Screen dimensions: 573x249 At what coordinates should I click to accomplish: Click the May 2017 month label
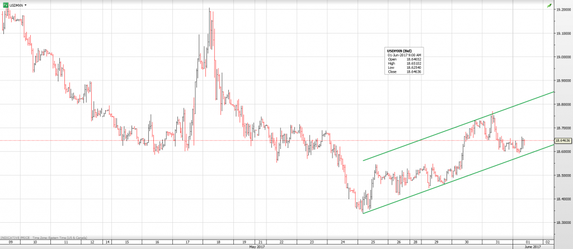pos(256,247)
